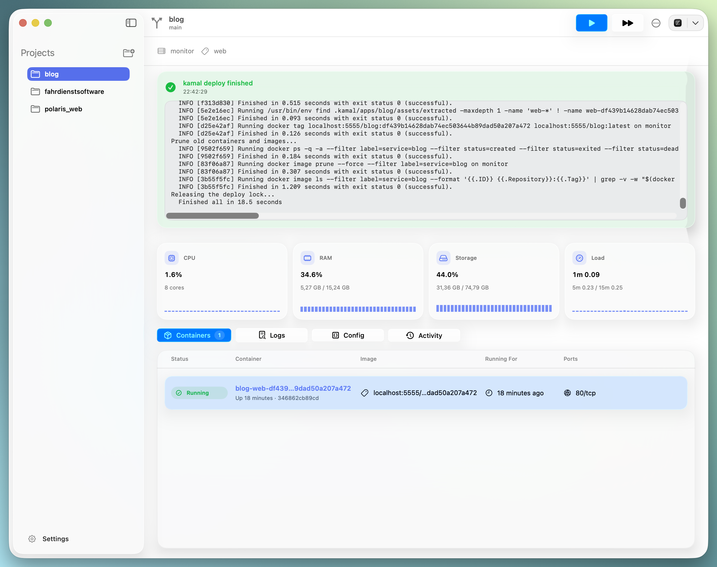Open the Logs tab
This screenshot has width=717, height=567.
coord(272,335)
